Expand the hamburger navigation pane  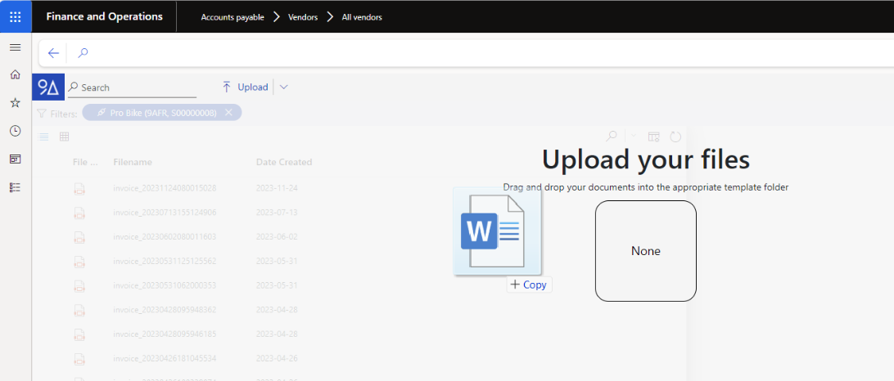point(15,47)
